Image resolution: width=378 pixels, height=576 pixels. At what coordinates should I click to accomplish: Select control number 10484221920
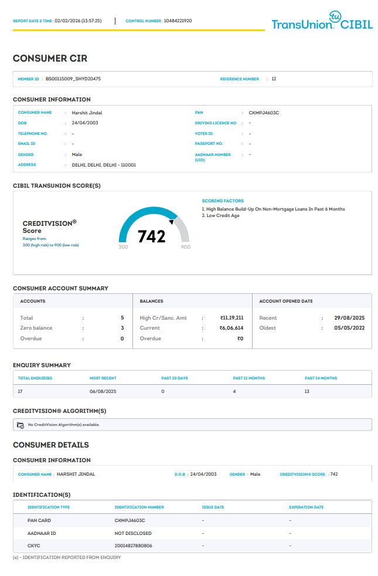[x=178, y=21]
